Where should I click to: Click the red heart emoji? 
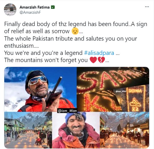click(93, 60)
